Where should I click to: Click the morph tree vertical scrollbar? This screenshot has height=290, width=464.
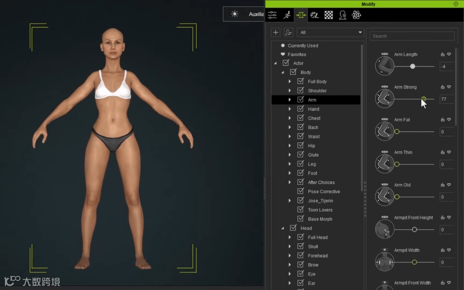[362, 118]
